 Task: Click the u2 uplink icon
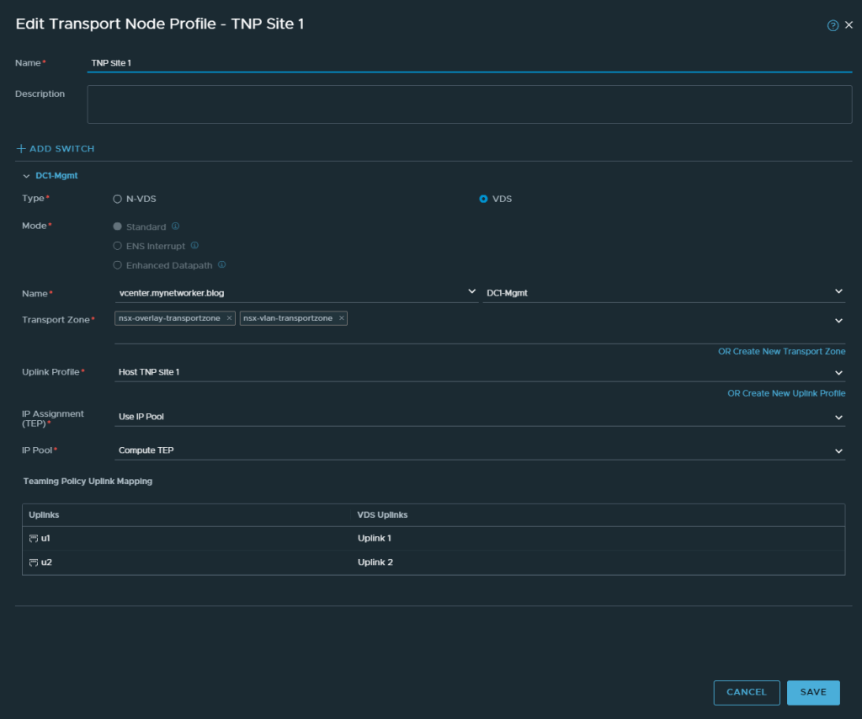coord(34,562)
